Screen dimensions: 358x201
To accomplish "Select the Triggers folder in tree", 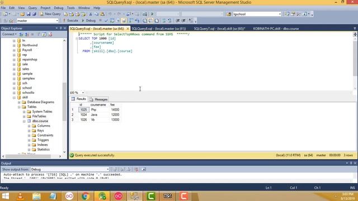I will [x=43, y=140].
